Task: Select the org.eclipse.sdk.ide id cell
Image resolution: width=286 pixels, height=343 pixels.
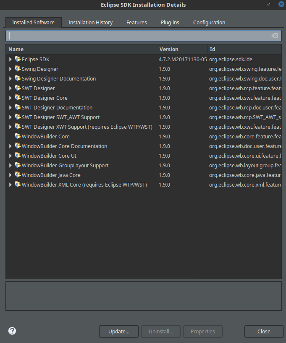Action: pyautogui.click(x=231, y=59)
